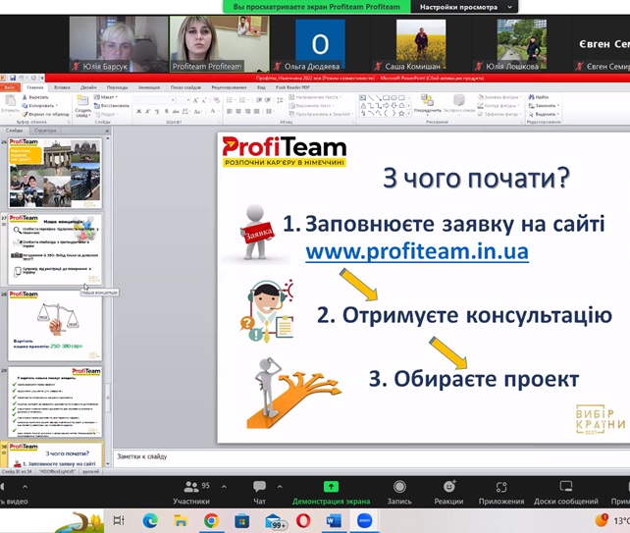Viewport: 630px width, 533px height.
Task: Select the star shape in shapes gallery
Action: tap(401, 113)
